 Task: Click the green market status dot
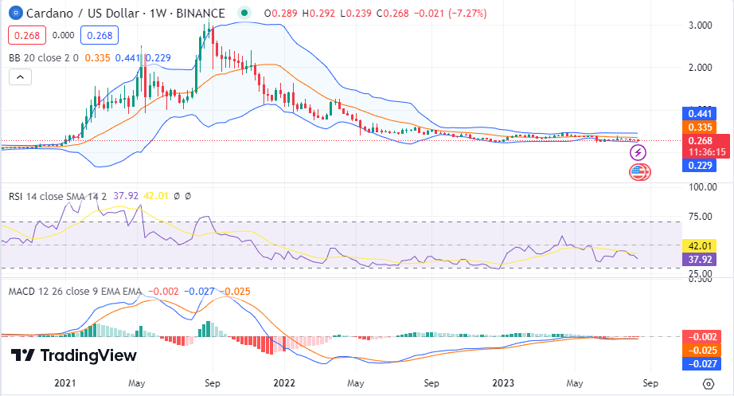[x=244, y=13]
